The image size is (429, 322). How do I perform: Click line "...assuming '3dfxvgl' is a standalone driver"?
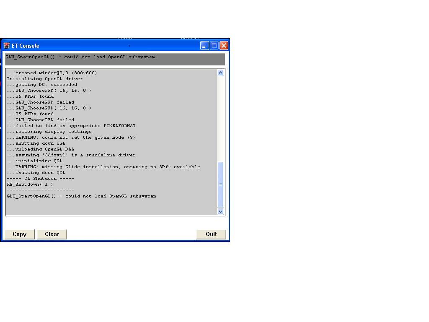(71, 155)
